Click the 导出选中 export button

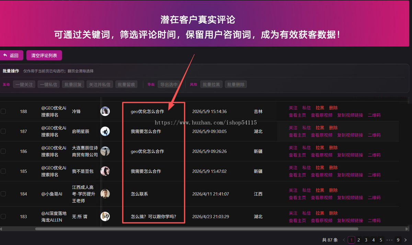pos(169,85)
